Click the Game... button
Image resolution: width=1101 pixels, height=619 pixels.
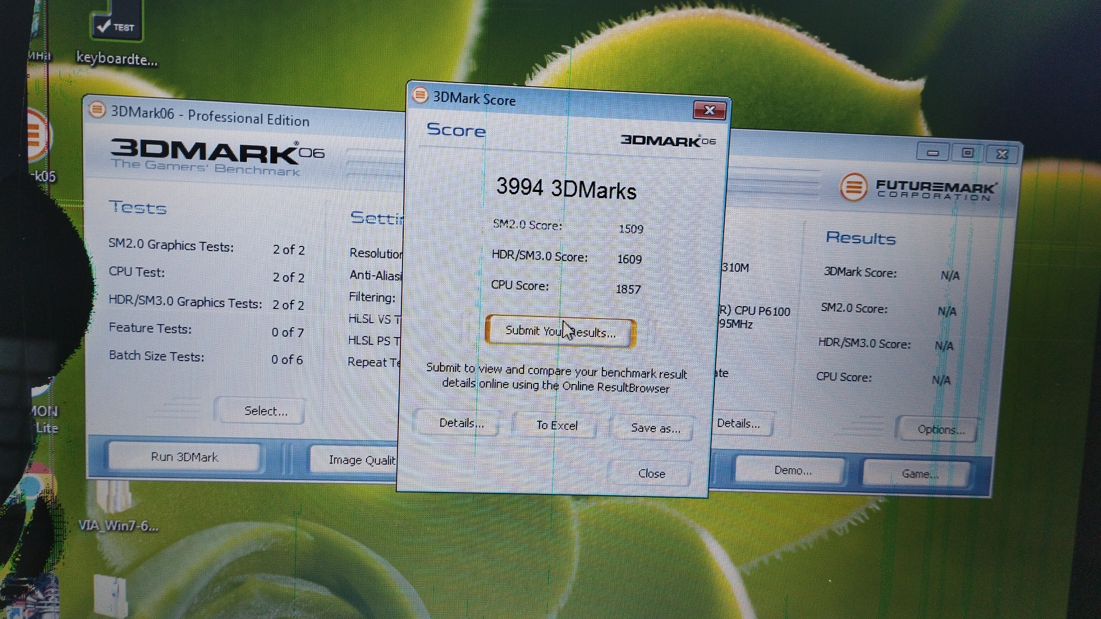click(x=918, y=474)
